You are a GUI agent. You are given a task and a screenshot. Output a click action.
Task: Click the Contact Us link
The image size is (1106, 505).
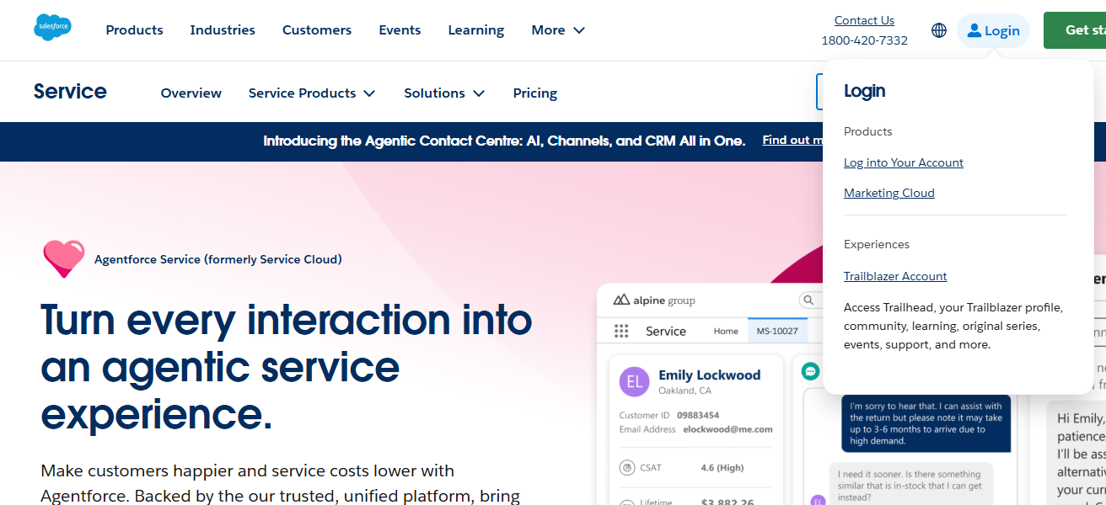point(864,20)
